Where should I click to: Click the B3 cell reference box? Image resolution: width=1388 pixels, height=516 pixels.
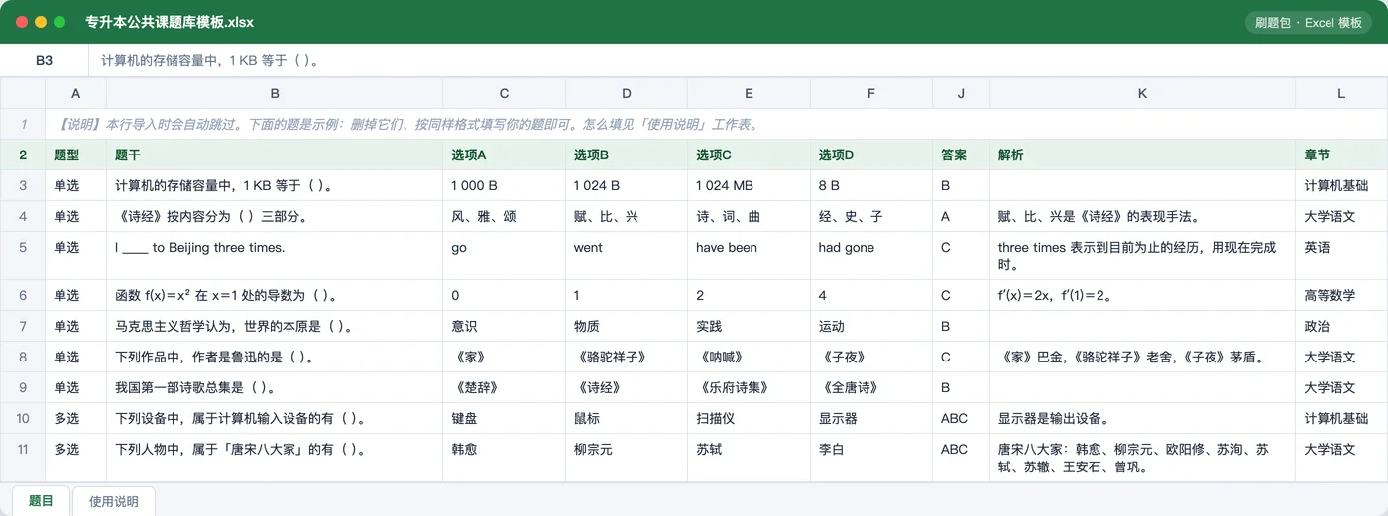point(45,60)
